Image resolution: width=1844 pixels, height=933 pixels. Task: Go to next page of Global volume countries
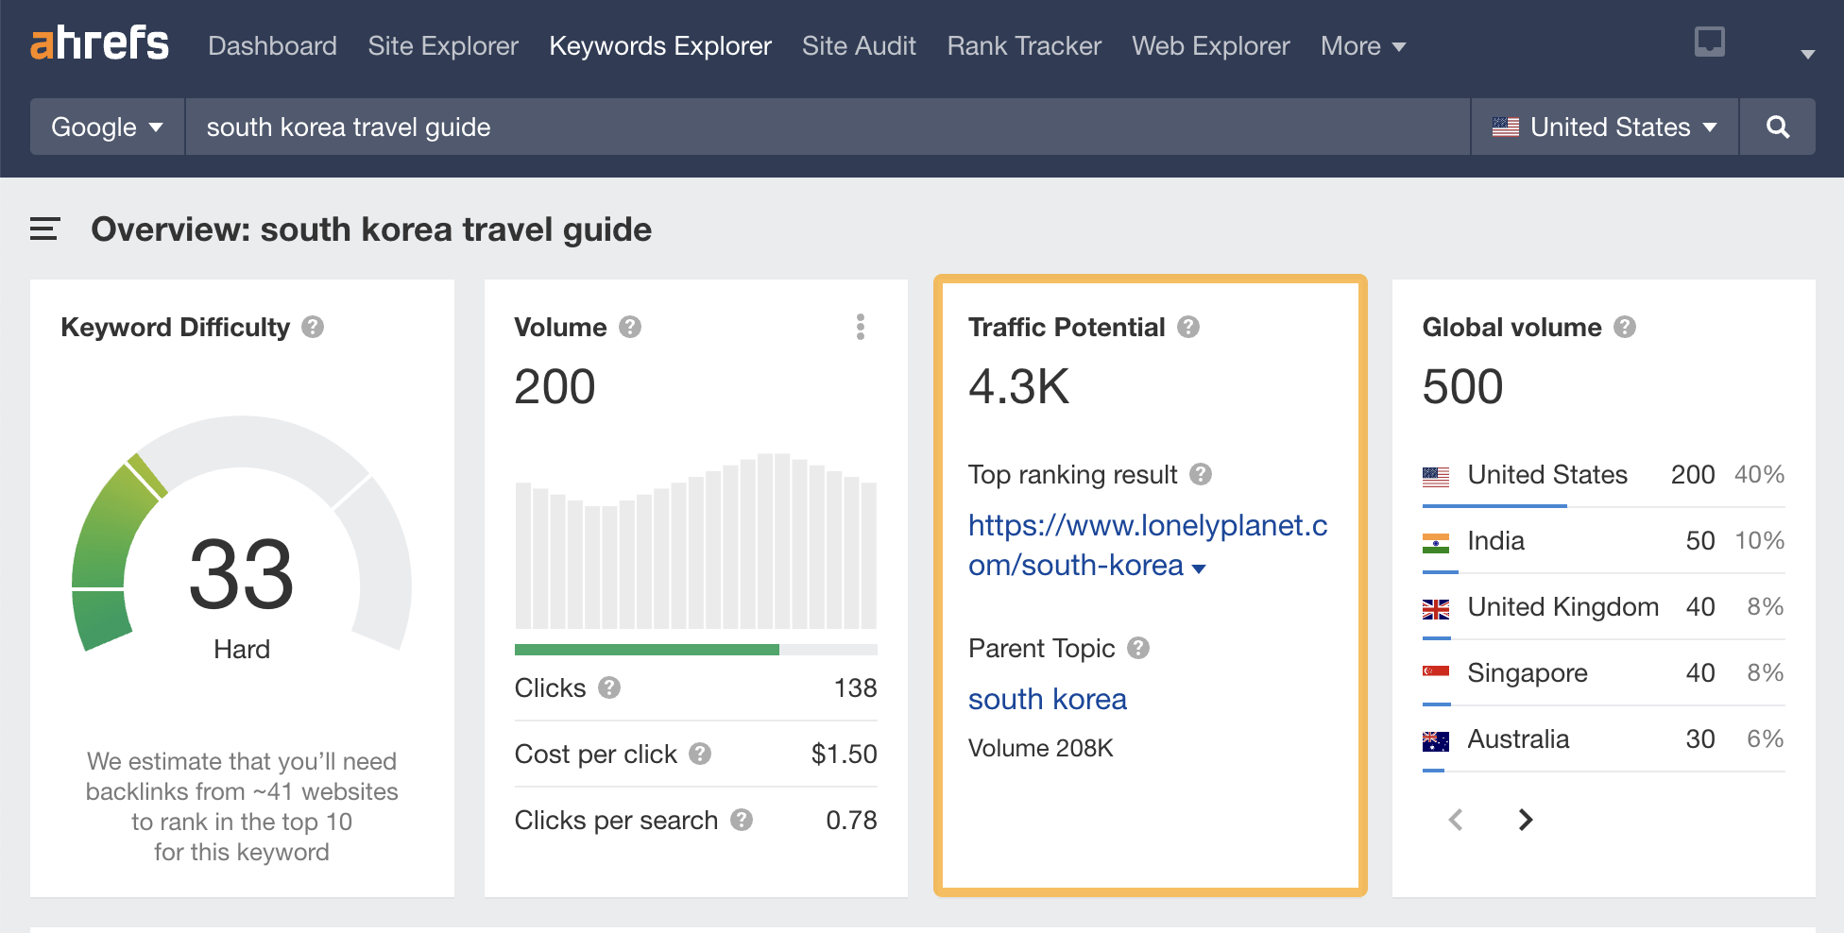[x=1525, y=820]
